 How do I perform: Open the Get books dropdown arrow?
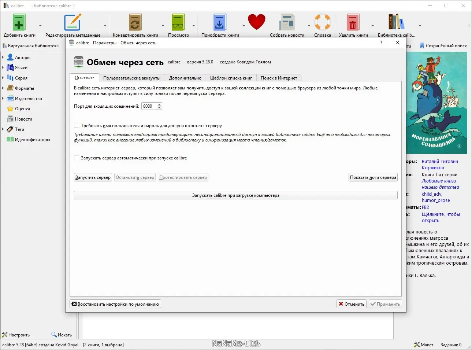[x=244, y=26]
